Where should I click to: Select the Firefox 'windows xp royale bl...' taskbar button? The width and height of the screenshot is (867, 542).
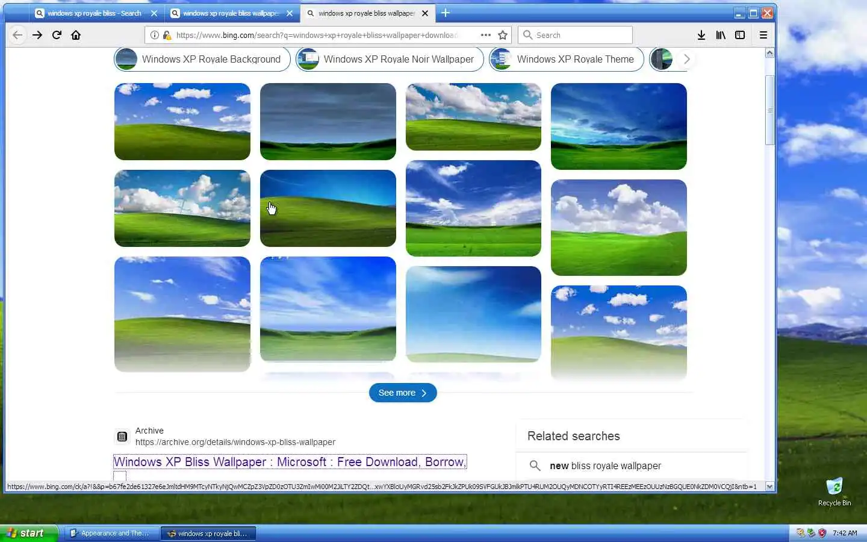coord(208,533)
